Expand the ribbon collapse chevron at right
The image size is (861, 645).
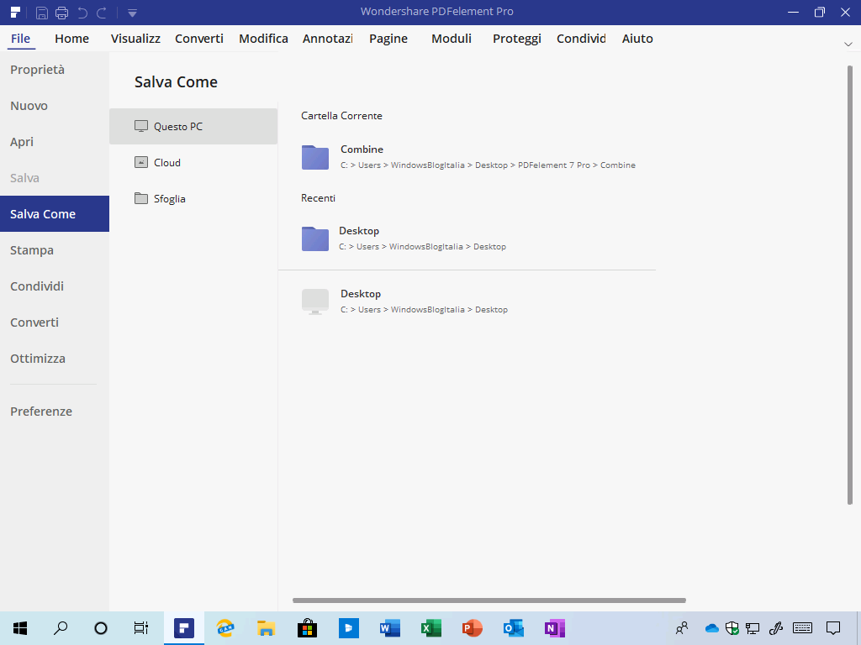pyautogui.click(x=848, y=44)
